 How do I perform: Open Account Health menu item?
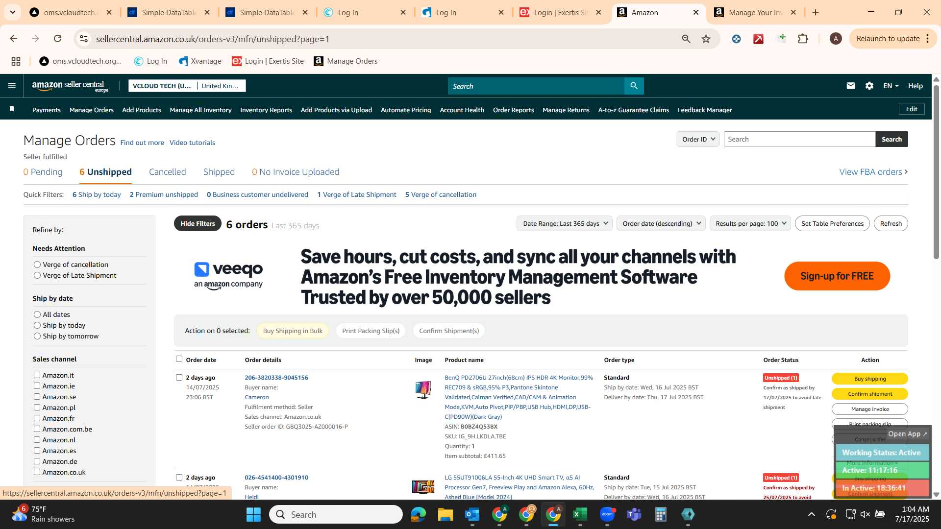click(462, 110)
